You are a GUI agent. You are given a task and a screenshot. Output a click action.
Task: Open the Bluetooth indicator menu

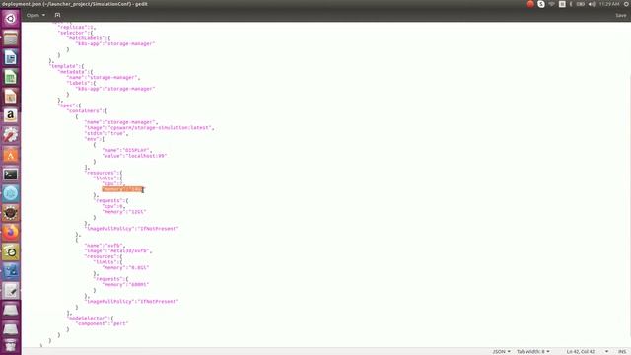pos(571,4)
